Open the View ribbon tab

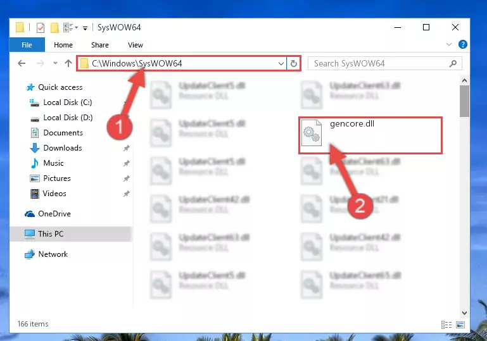135,45
